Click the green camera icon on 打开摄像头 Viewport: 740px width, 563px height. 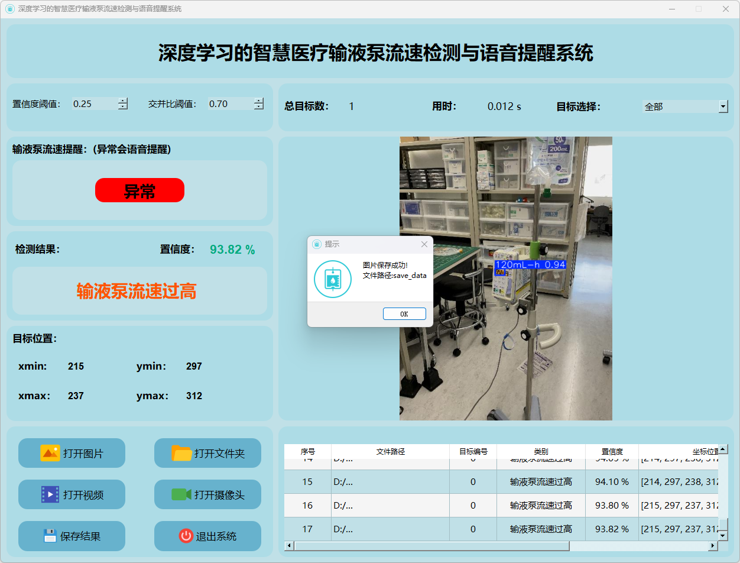pyautogui.click(x=181, y=494)
